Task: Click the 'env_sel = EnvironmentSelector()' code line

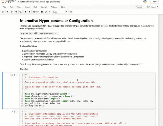Action: (x=43, y=103)
